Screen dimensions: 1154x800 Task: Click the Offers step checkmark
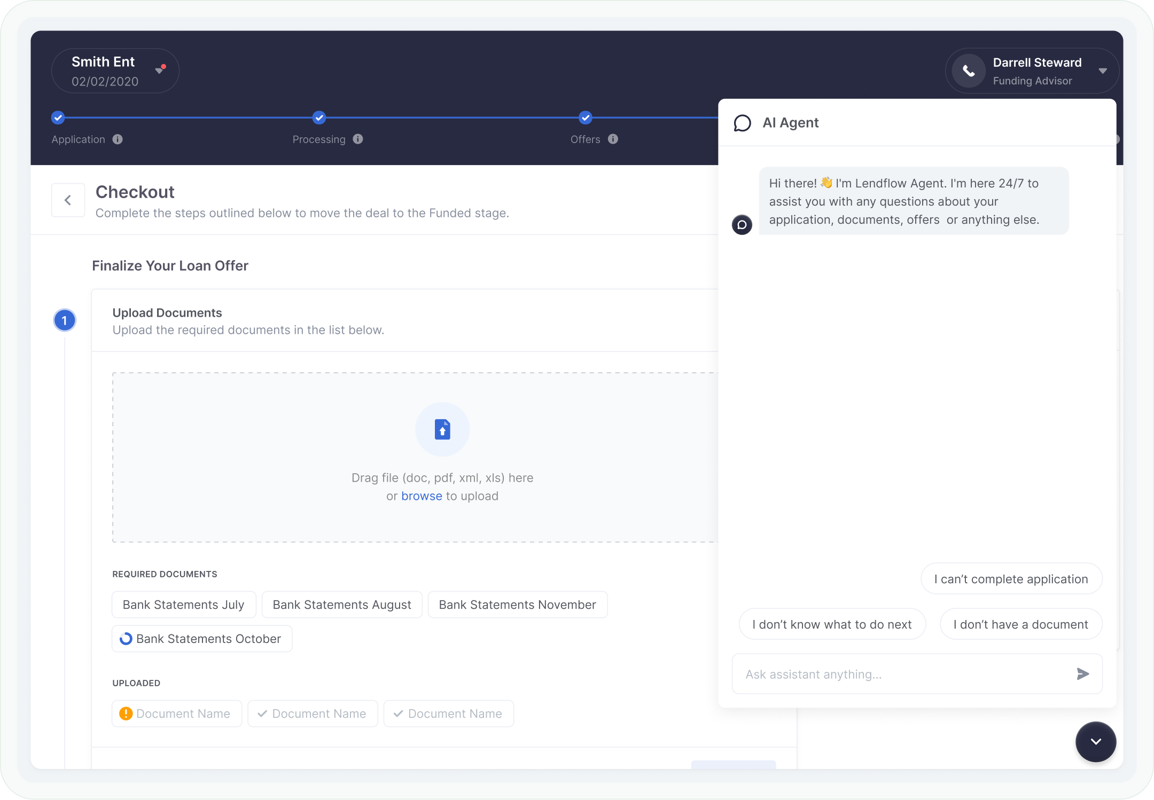(586, 117)
